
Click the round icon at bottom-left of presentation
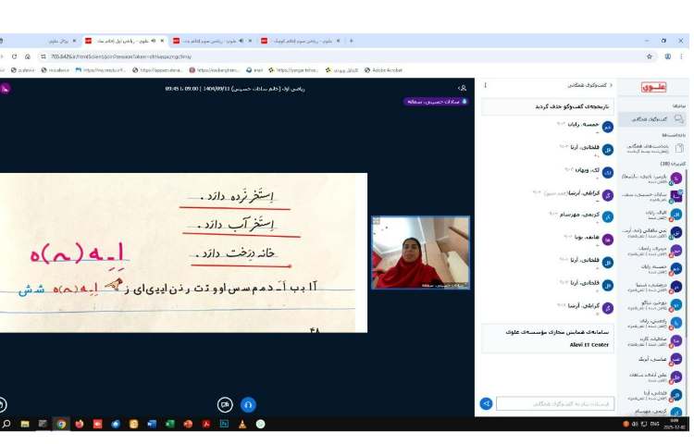point(3,404)
